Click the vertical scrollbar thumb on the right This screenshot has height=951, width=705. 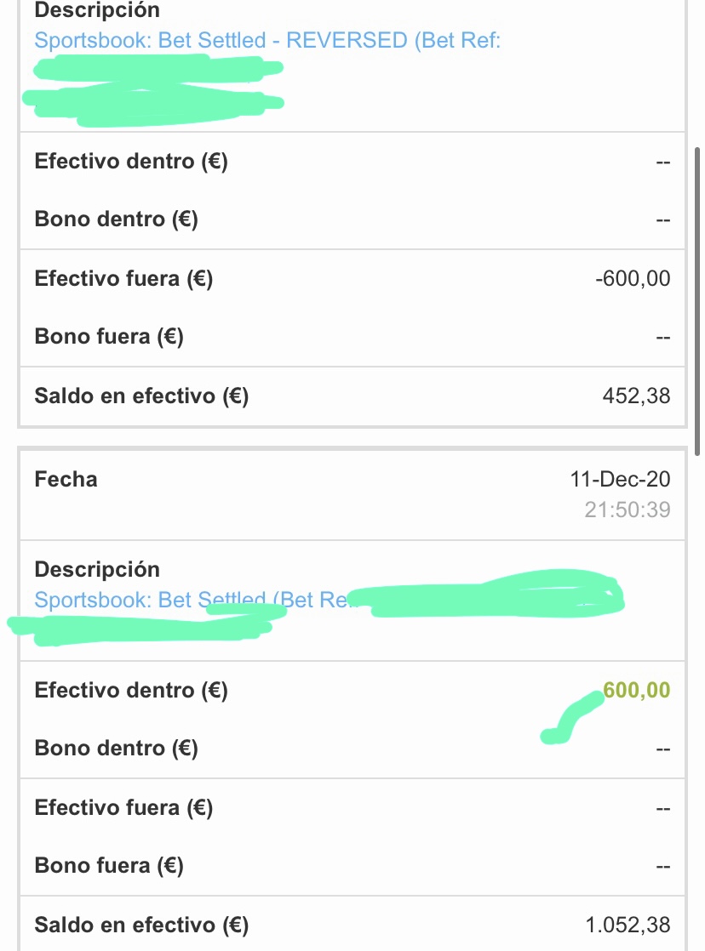[697, 300]
